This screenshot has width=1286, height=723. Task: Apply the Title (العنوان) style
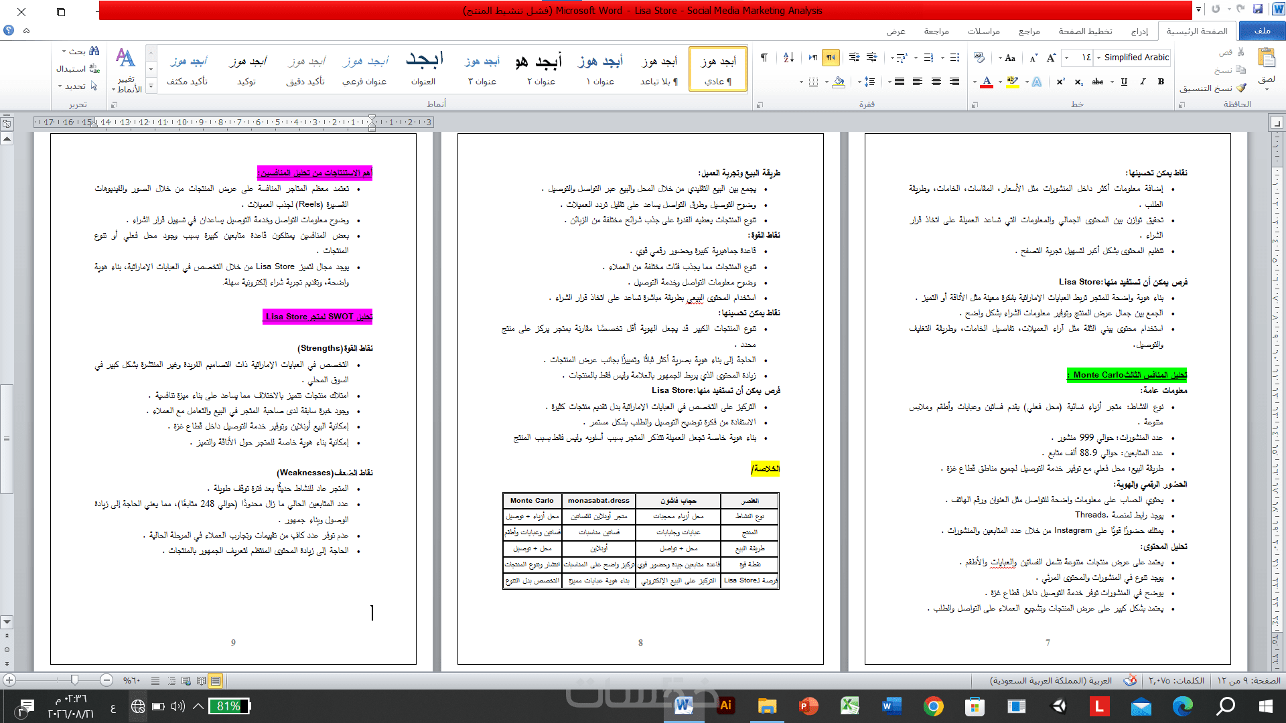click(423, 70)
